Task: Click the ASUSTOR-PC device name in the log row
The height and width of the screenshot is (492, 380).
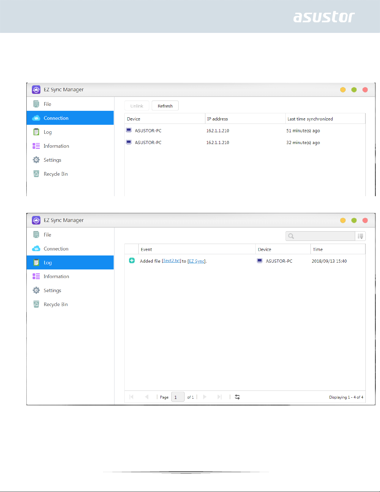Action: click(279, 261)
